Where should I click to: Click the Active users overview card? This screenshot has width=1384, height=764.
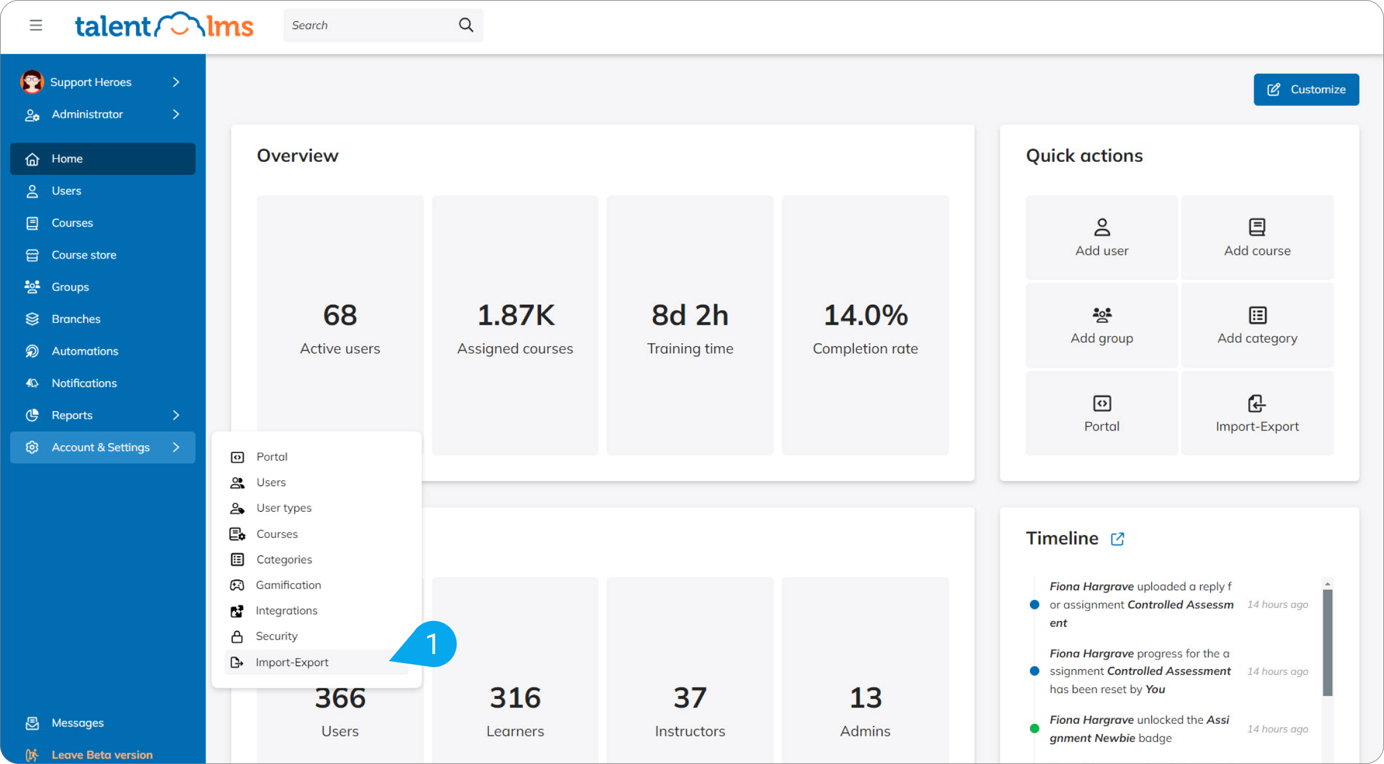click(x=340, y=325)
